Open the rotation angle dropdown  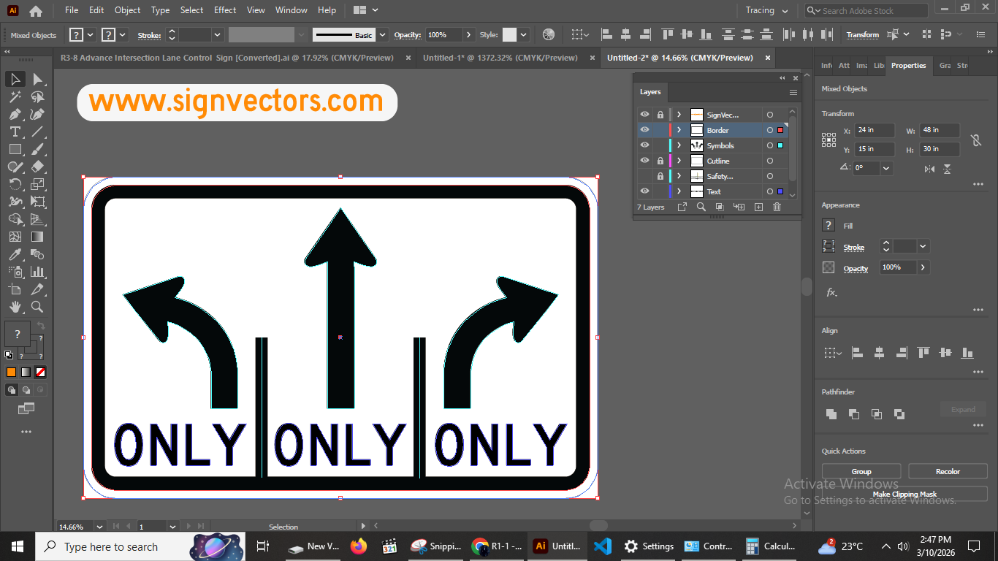[x=886, y=168]
